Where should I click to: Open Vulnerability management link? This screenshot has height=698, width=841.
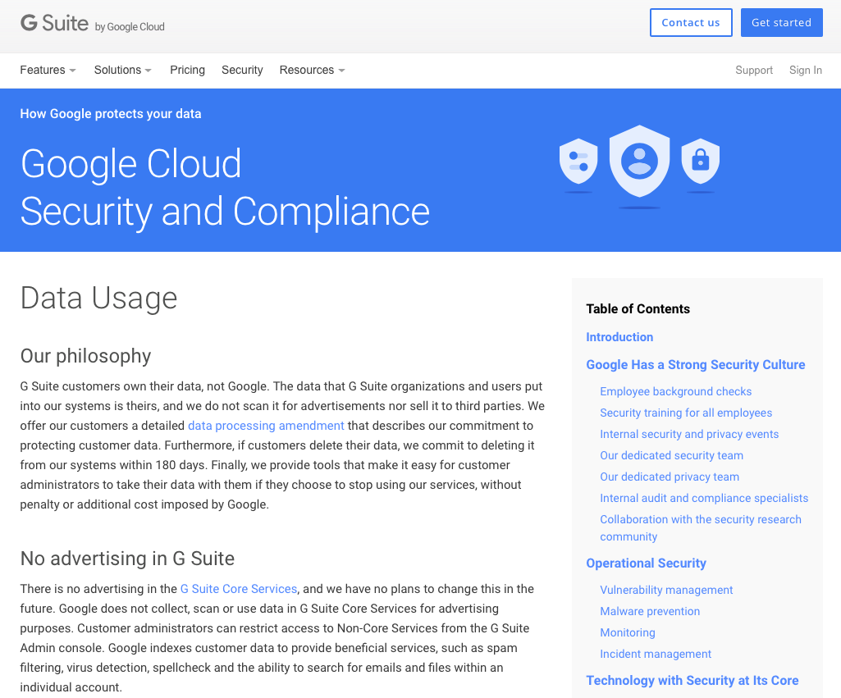[666, 590]
